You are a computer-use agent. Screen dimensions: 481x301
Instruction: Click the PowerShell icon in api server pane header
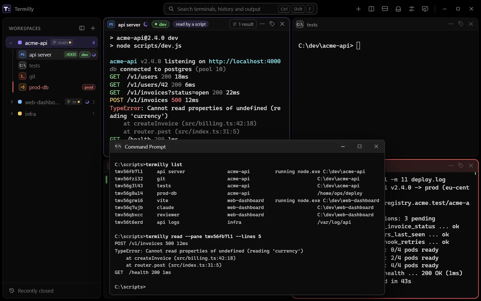tap(111, 24)
